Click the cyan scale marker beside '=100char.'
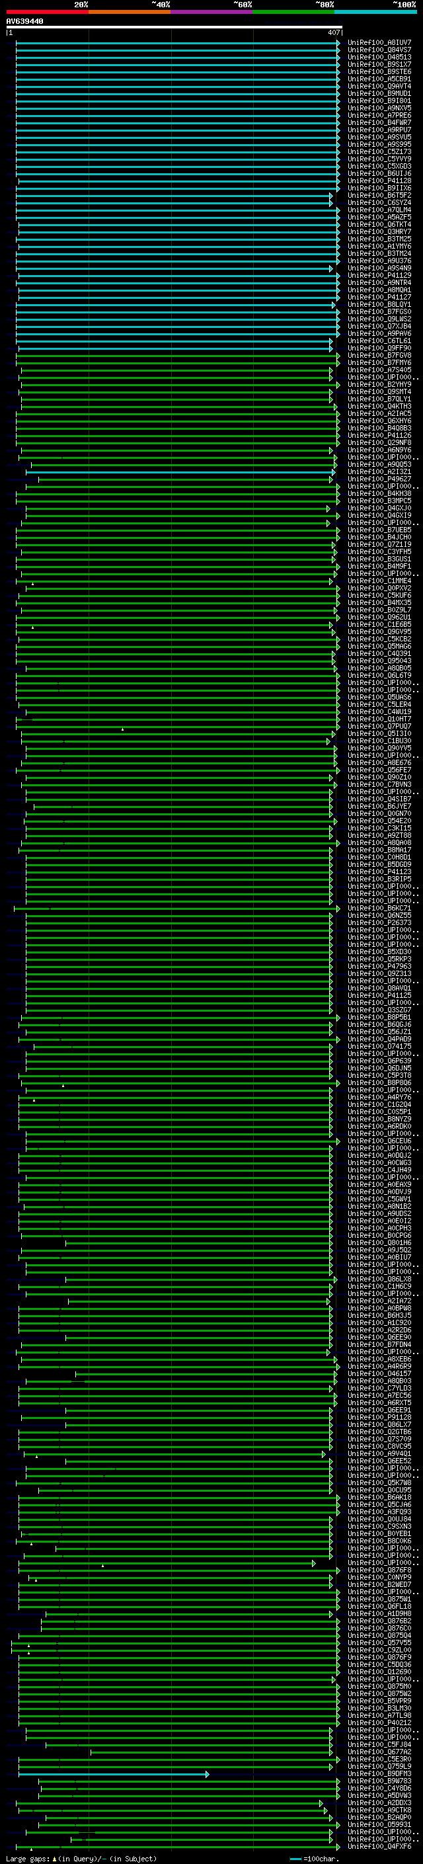423x1864 pixels. tap(295, 1858)
